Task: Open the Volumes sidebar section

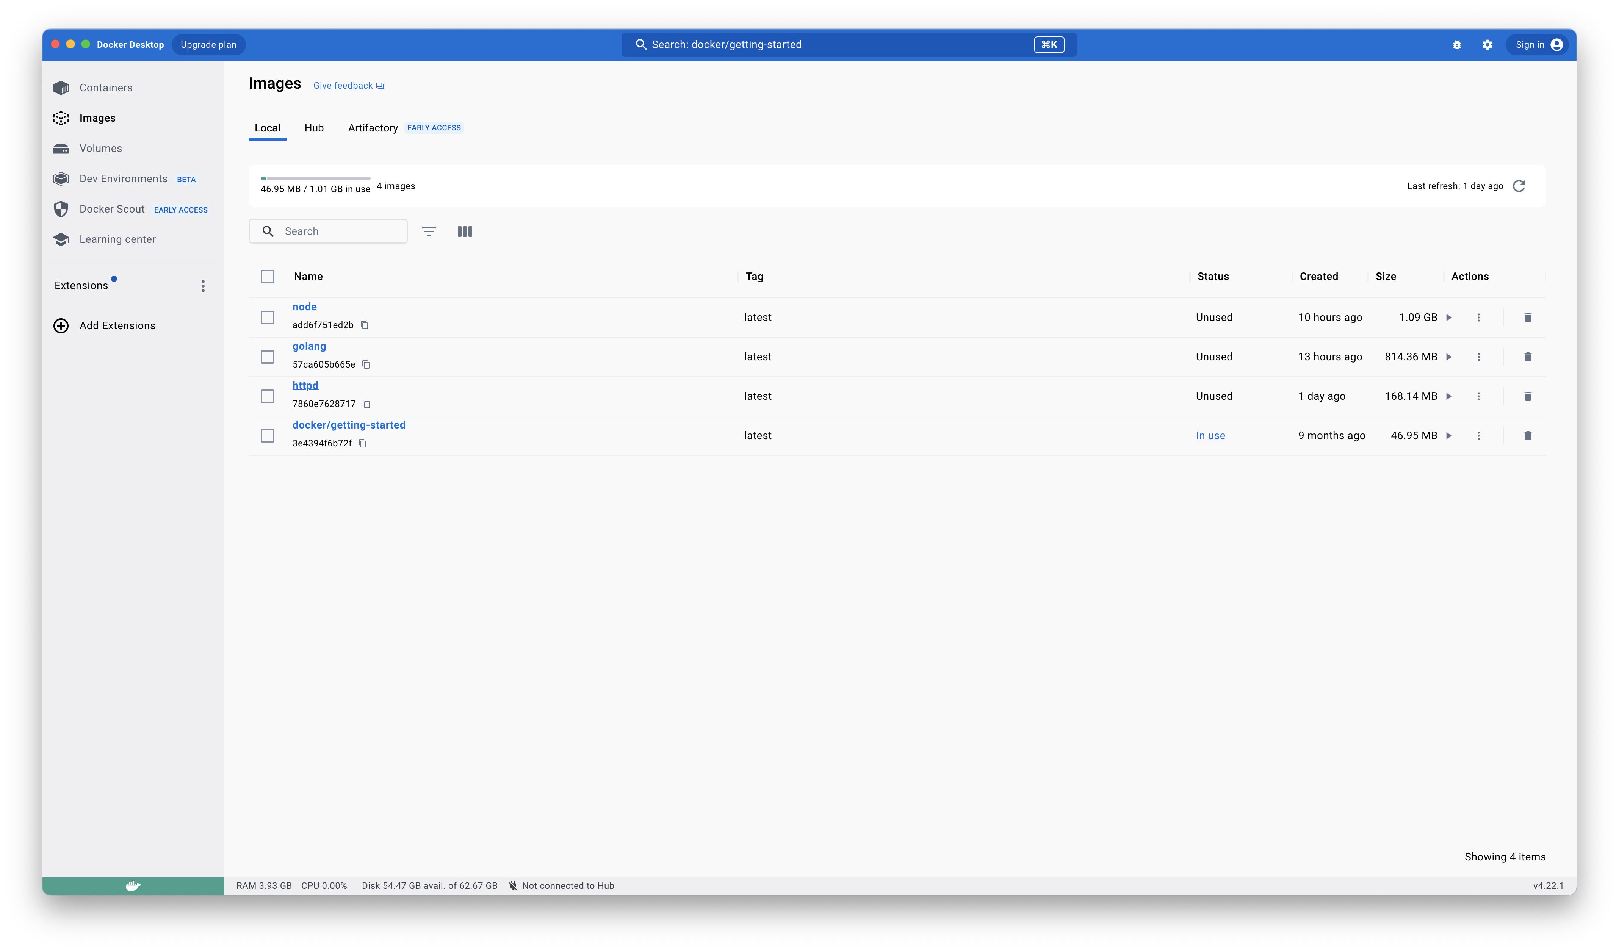Action: click(100, 148)
